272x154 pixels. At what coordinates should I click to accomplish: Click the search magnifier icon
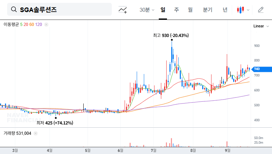pos(14,10)
